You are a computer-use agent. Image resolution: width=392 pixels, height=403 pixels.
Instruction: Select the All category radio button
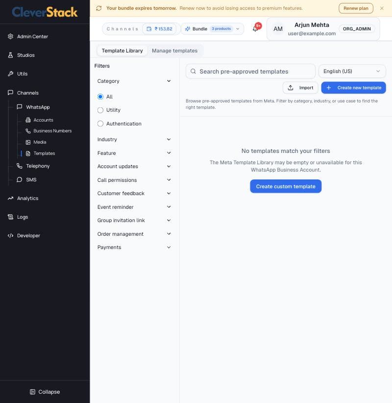point(100,97)
